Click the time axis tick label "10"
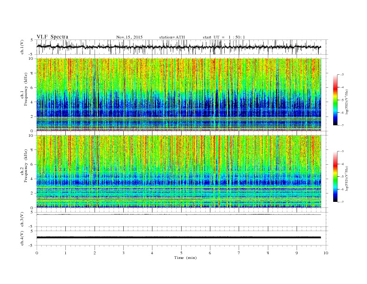Screen dimensions: 367x284 tap(326, 253)
